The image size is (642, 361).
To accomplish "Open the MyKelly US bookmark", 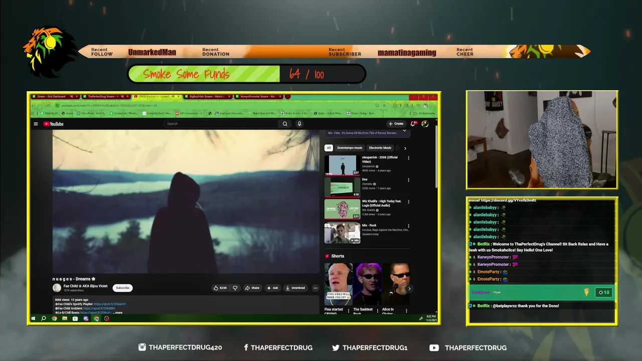I will (50, 113).
